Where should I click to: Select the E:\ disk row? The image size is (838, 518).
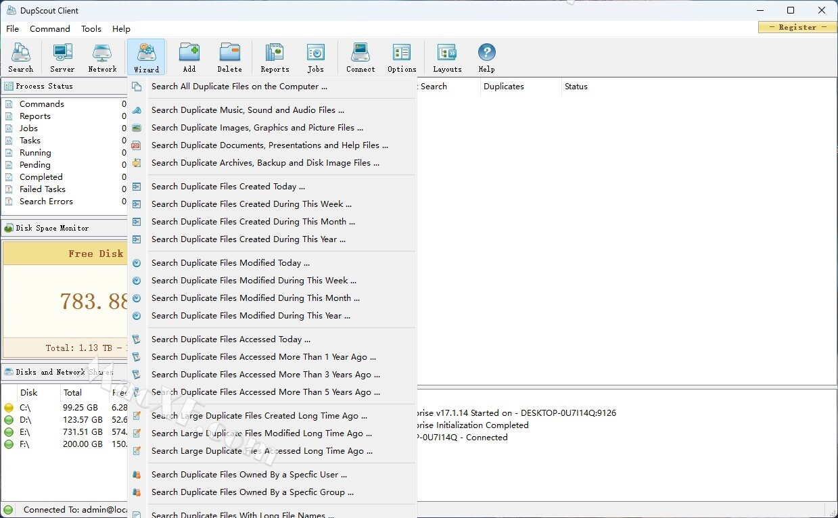pos(65,432)
